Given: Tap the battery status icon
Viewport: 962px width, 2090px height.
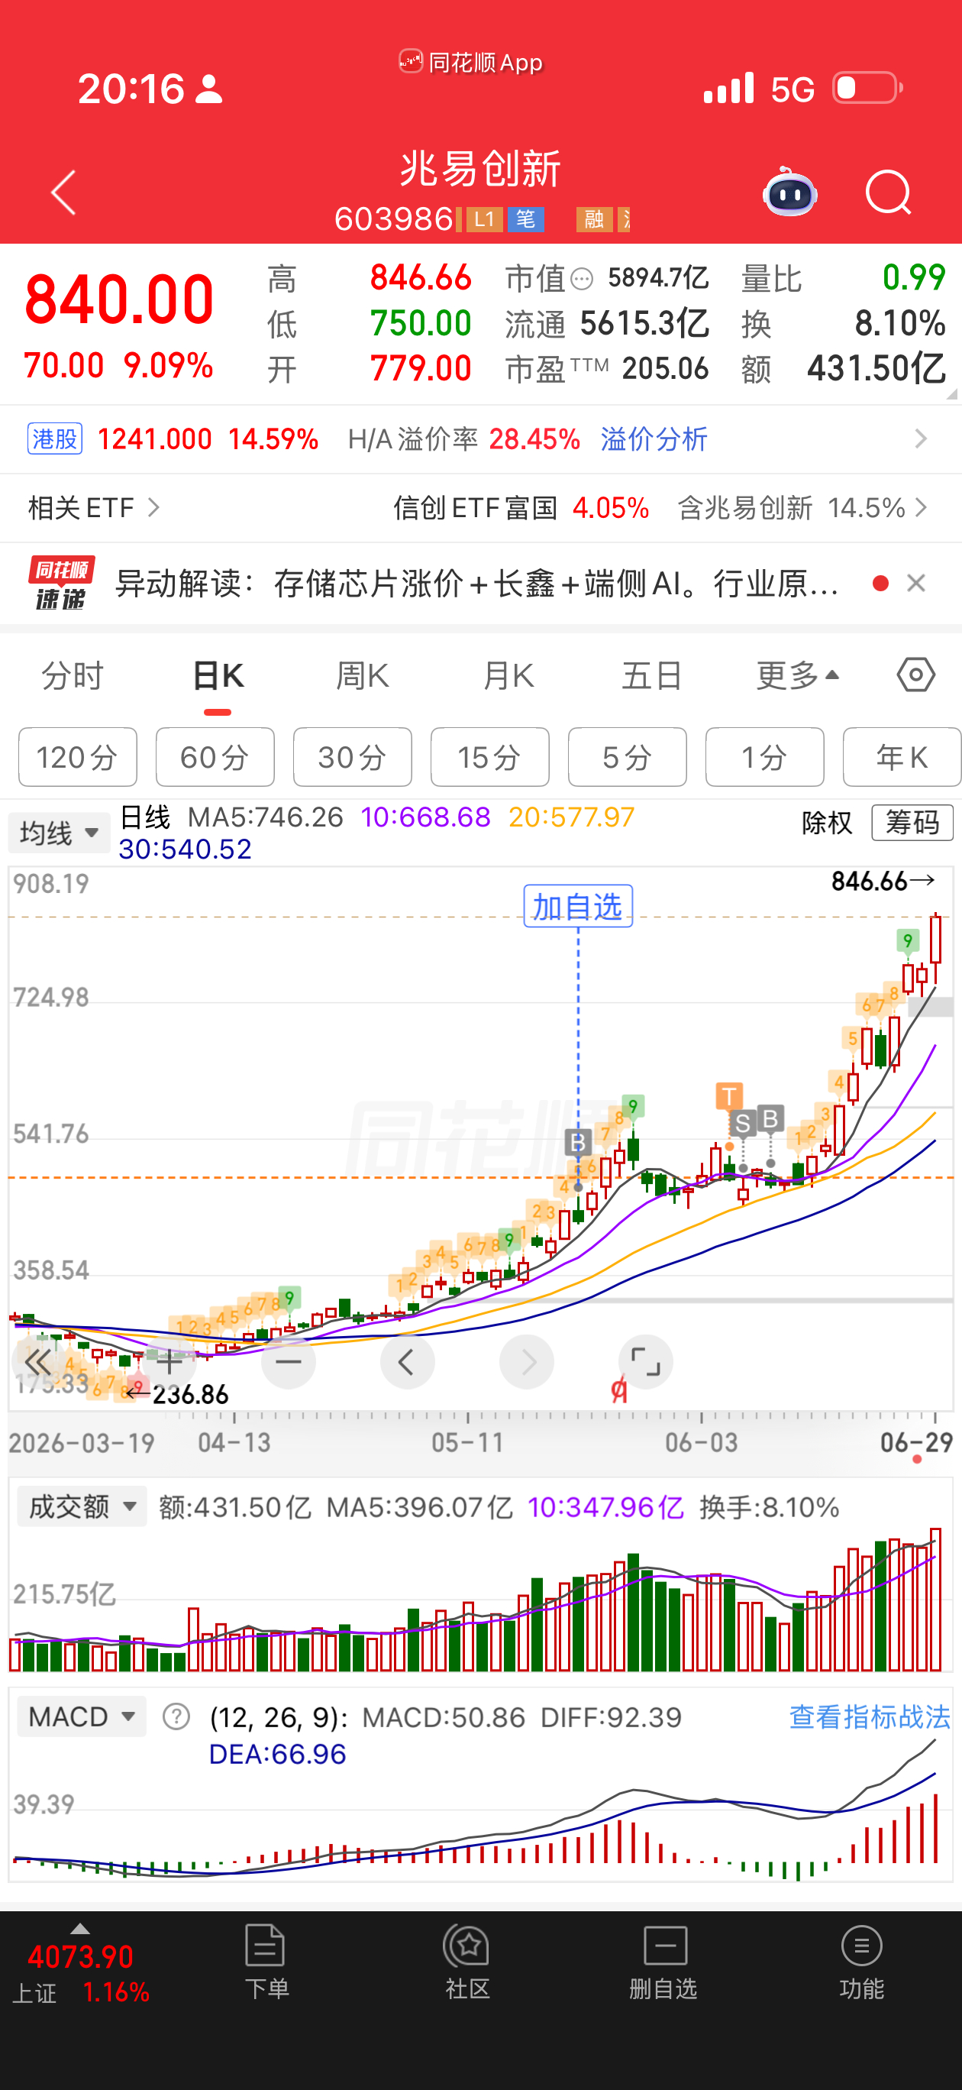Looking at the screenshot, I should (868, 88).
